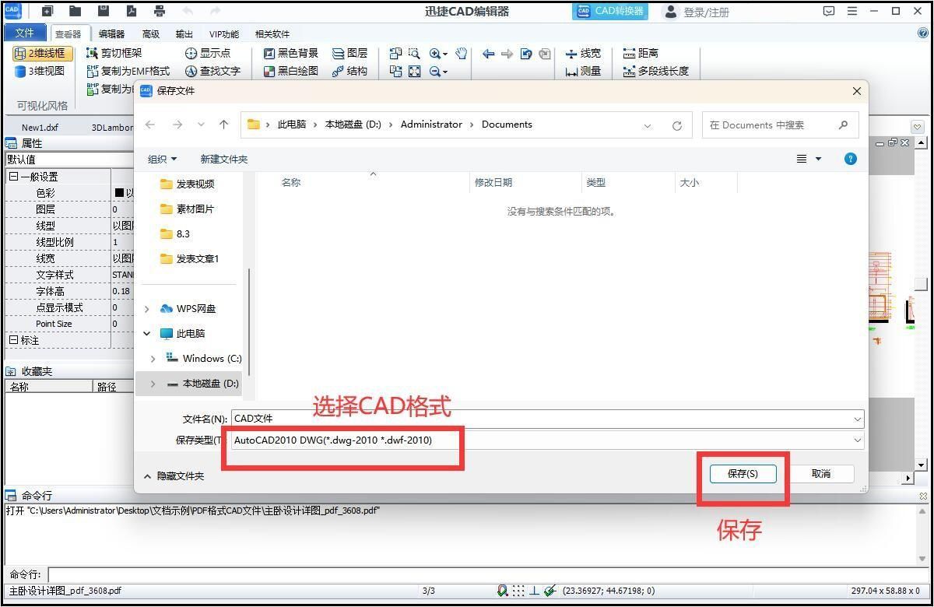The width and height of the screenshot is (934, 607).
Task: Click Documents in the address breadcrumb
Action: [x=507, y=125]
